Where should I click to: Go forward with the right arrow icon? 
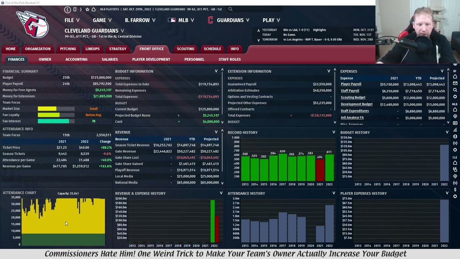tap(80, 9)
